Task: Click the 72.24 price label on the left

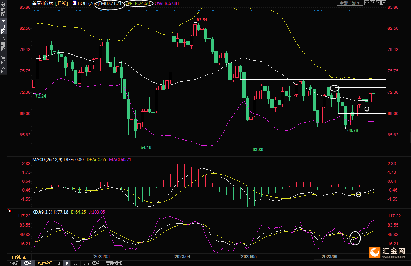Action: tap(41, 96)
